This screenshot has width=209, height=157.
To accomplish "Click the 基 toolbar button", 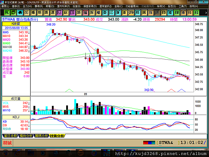I will point(183,13).
